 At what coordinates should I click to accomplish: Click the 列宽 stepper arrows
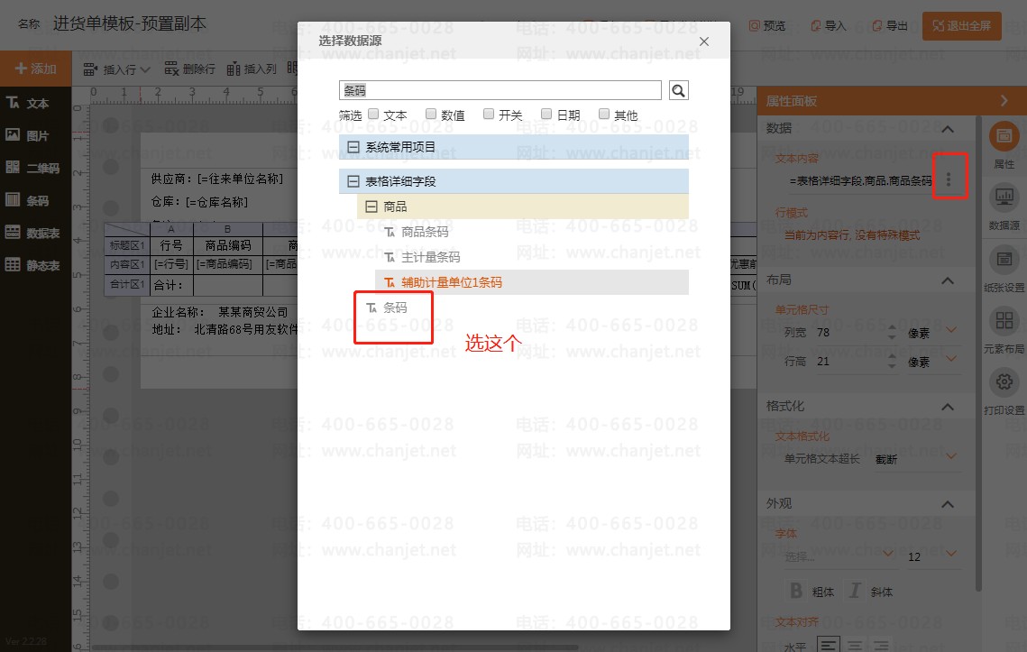pos(892,332)
